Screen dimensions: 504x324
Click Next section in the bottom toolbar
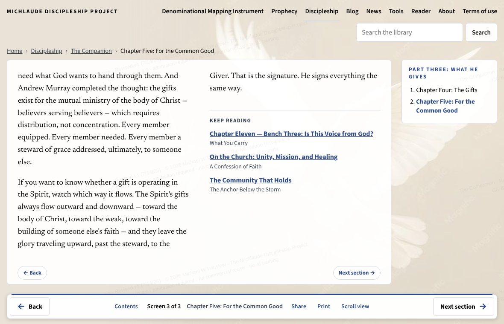click(x=463, y=307)
